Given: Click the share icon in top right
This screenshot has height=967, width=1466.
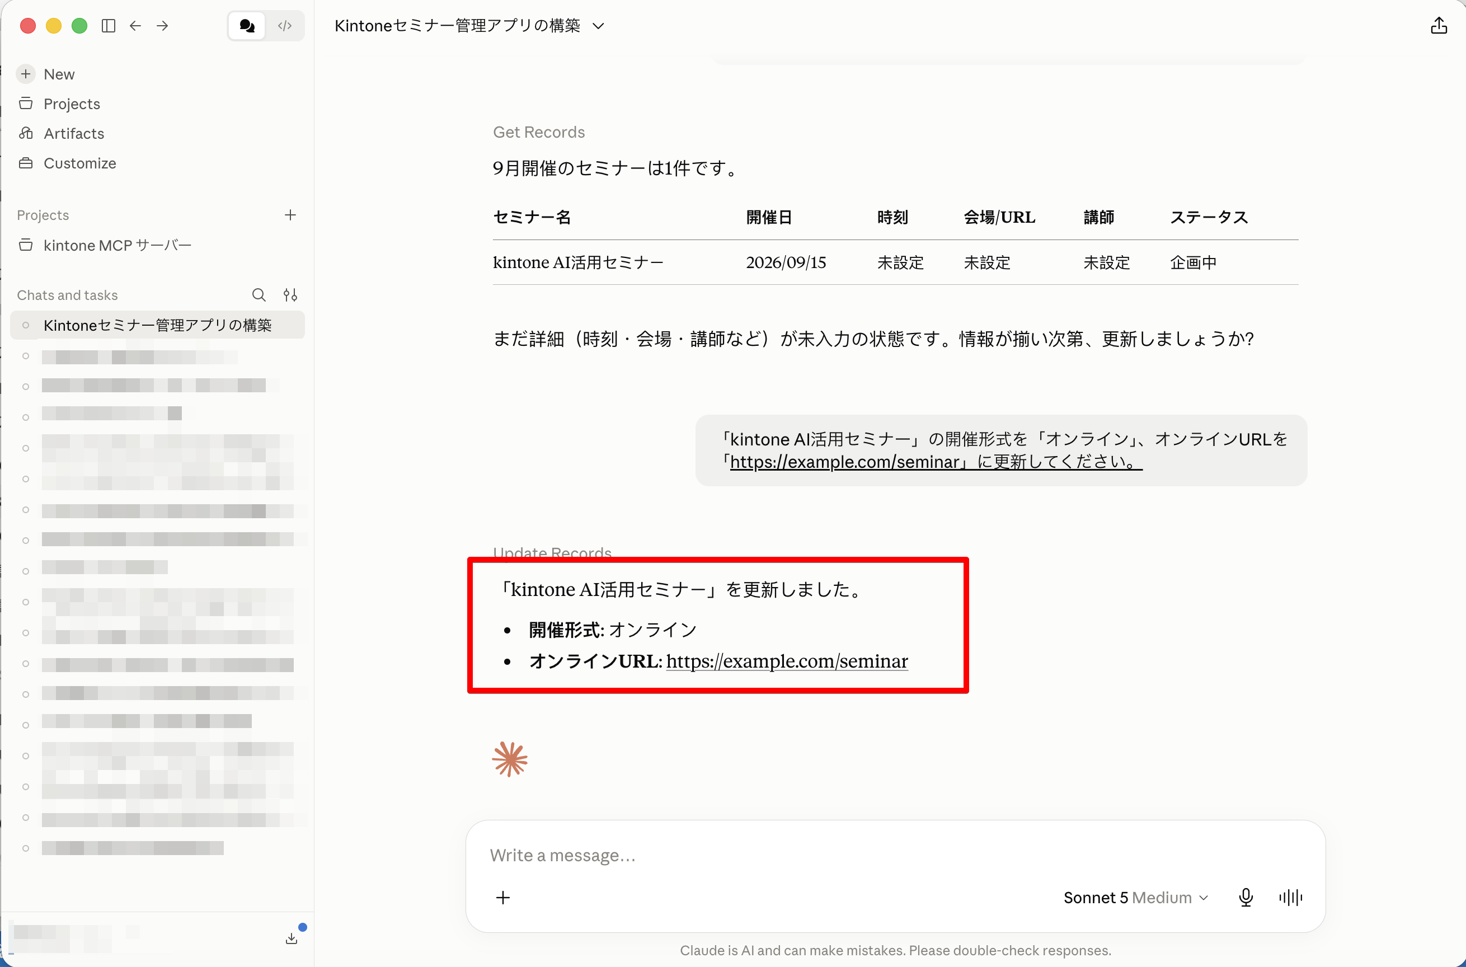Looking at the screenshot, I should click(x=1439, y=26).
